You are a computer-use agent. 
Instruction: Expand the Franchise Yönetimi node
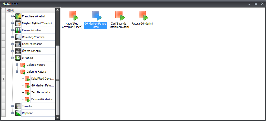click(12, 16)
